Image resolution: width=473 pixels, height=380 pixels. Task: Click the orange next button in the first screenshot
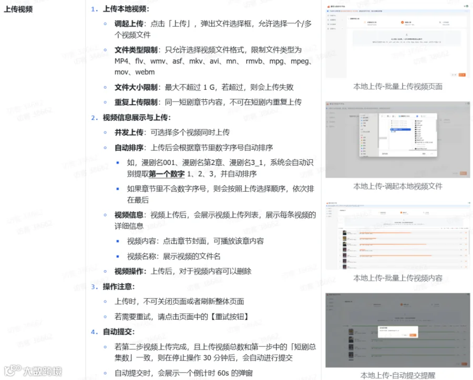(462, 75)
